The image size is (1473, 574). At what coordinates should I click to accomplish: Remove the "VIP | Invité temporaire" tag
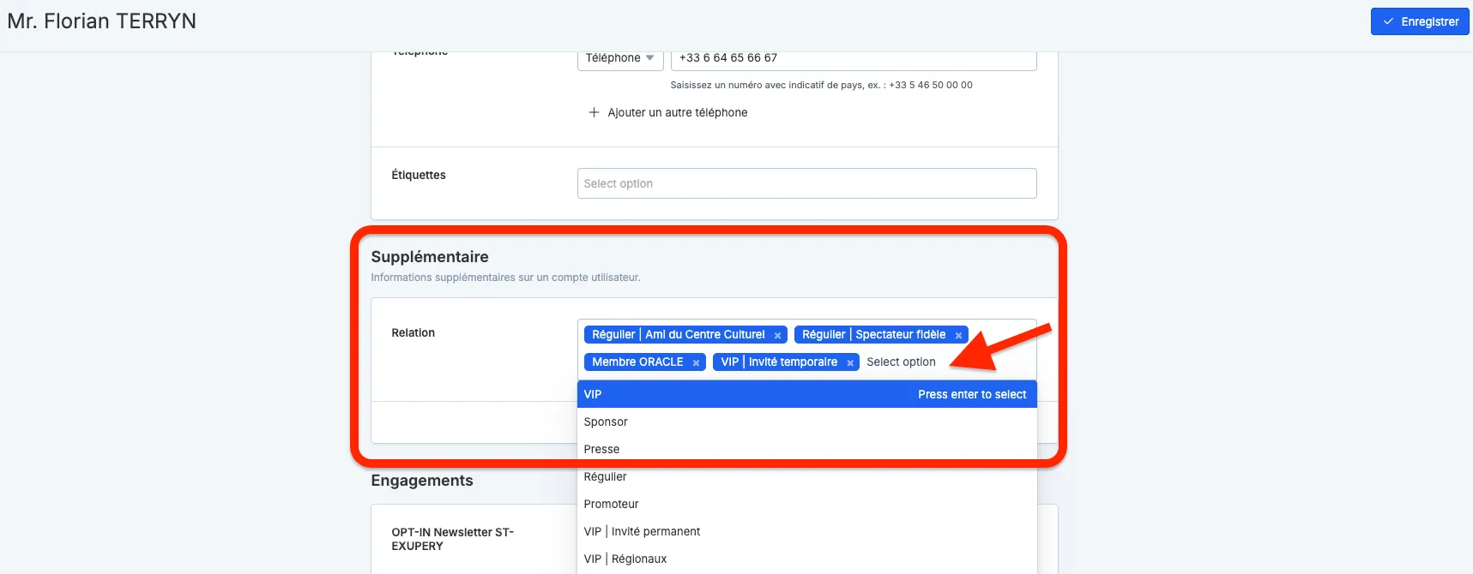850,363
